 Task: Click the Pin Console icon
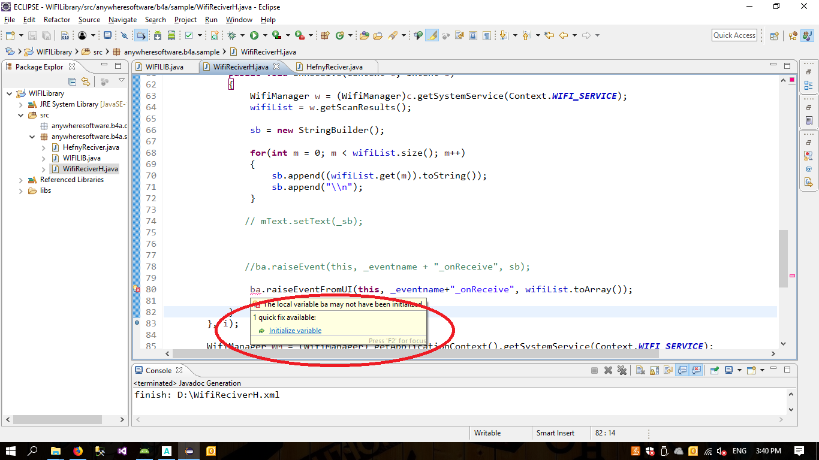(715, 370)
